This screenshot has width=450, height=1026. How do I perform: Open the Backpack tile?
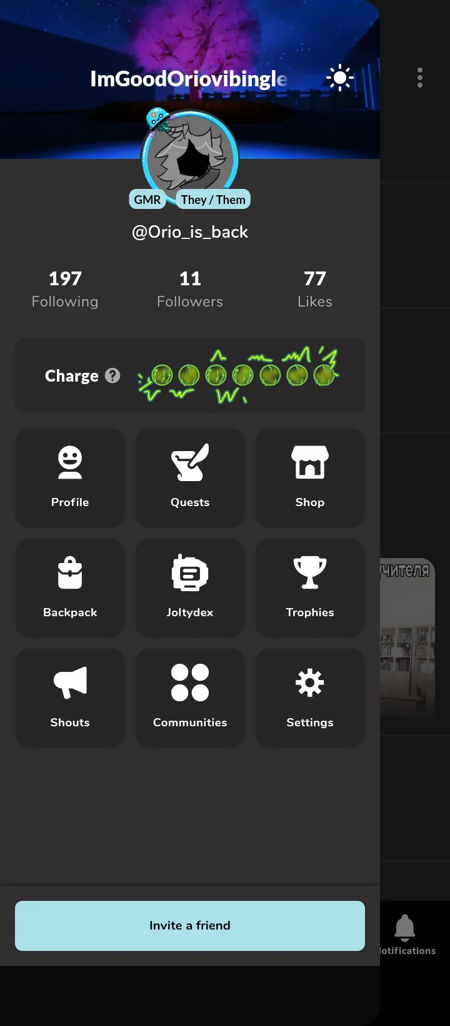pos(70,588)
